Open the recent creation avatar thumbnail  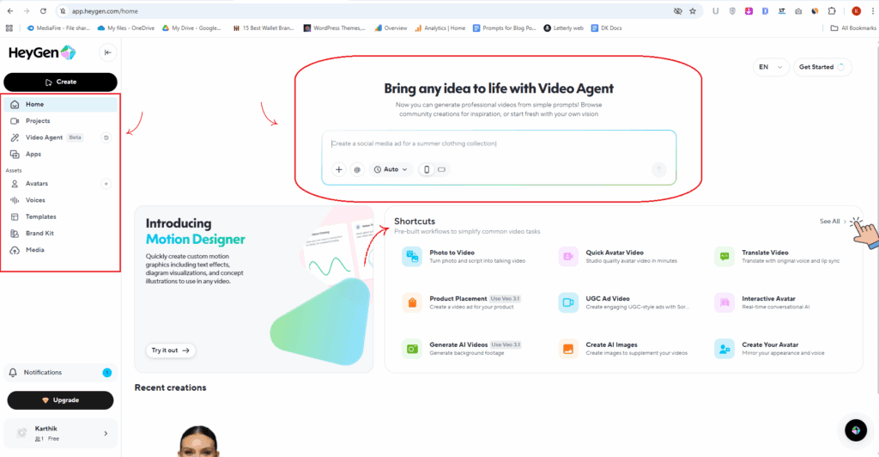click(198, 441)
